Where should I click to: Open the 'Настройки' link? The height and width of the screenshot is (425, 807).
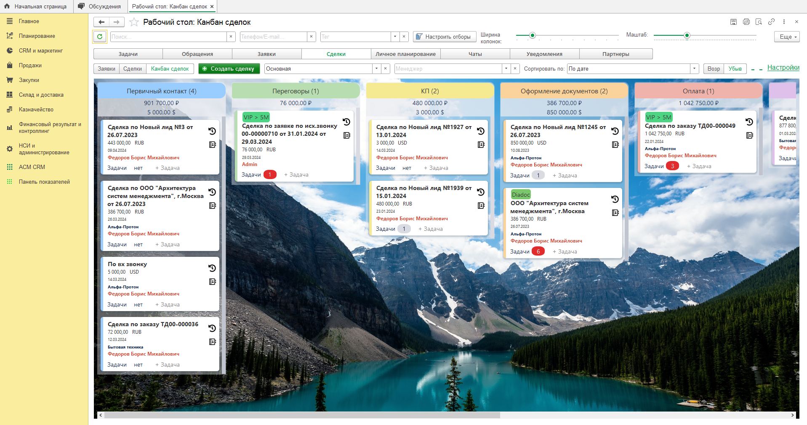tap(783, 68)
